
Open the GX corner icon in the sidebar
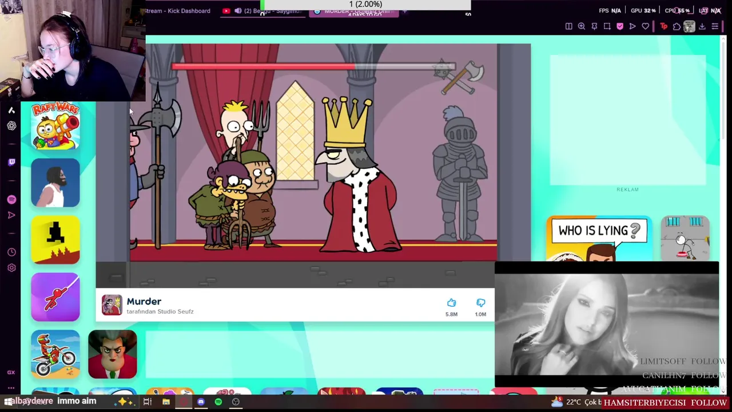(11, 373)
